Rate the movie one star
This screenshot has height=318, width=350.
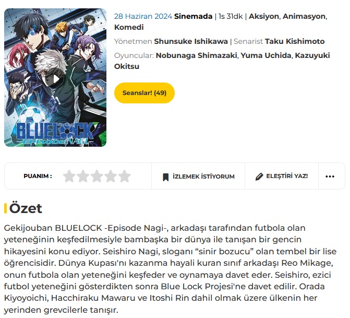pos(69,176)
